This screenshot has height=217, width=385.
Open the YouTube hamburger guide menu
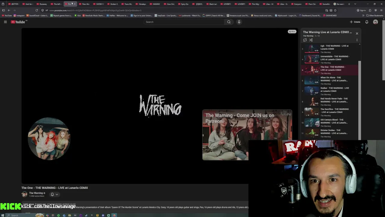5,22
